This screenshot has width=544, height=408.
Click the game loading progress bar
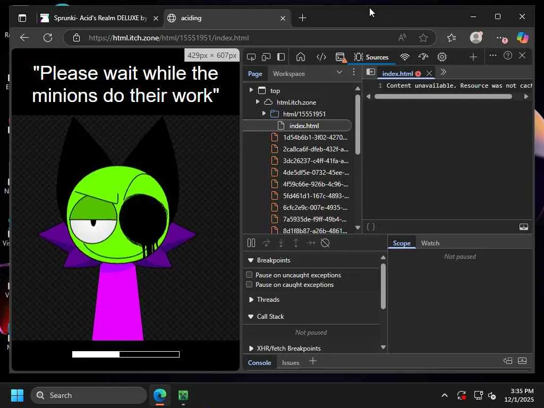pos(125,354)
